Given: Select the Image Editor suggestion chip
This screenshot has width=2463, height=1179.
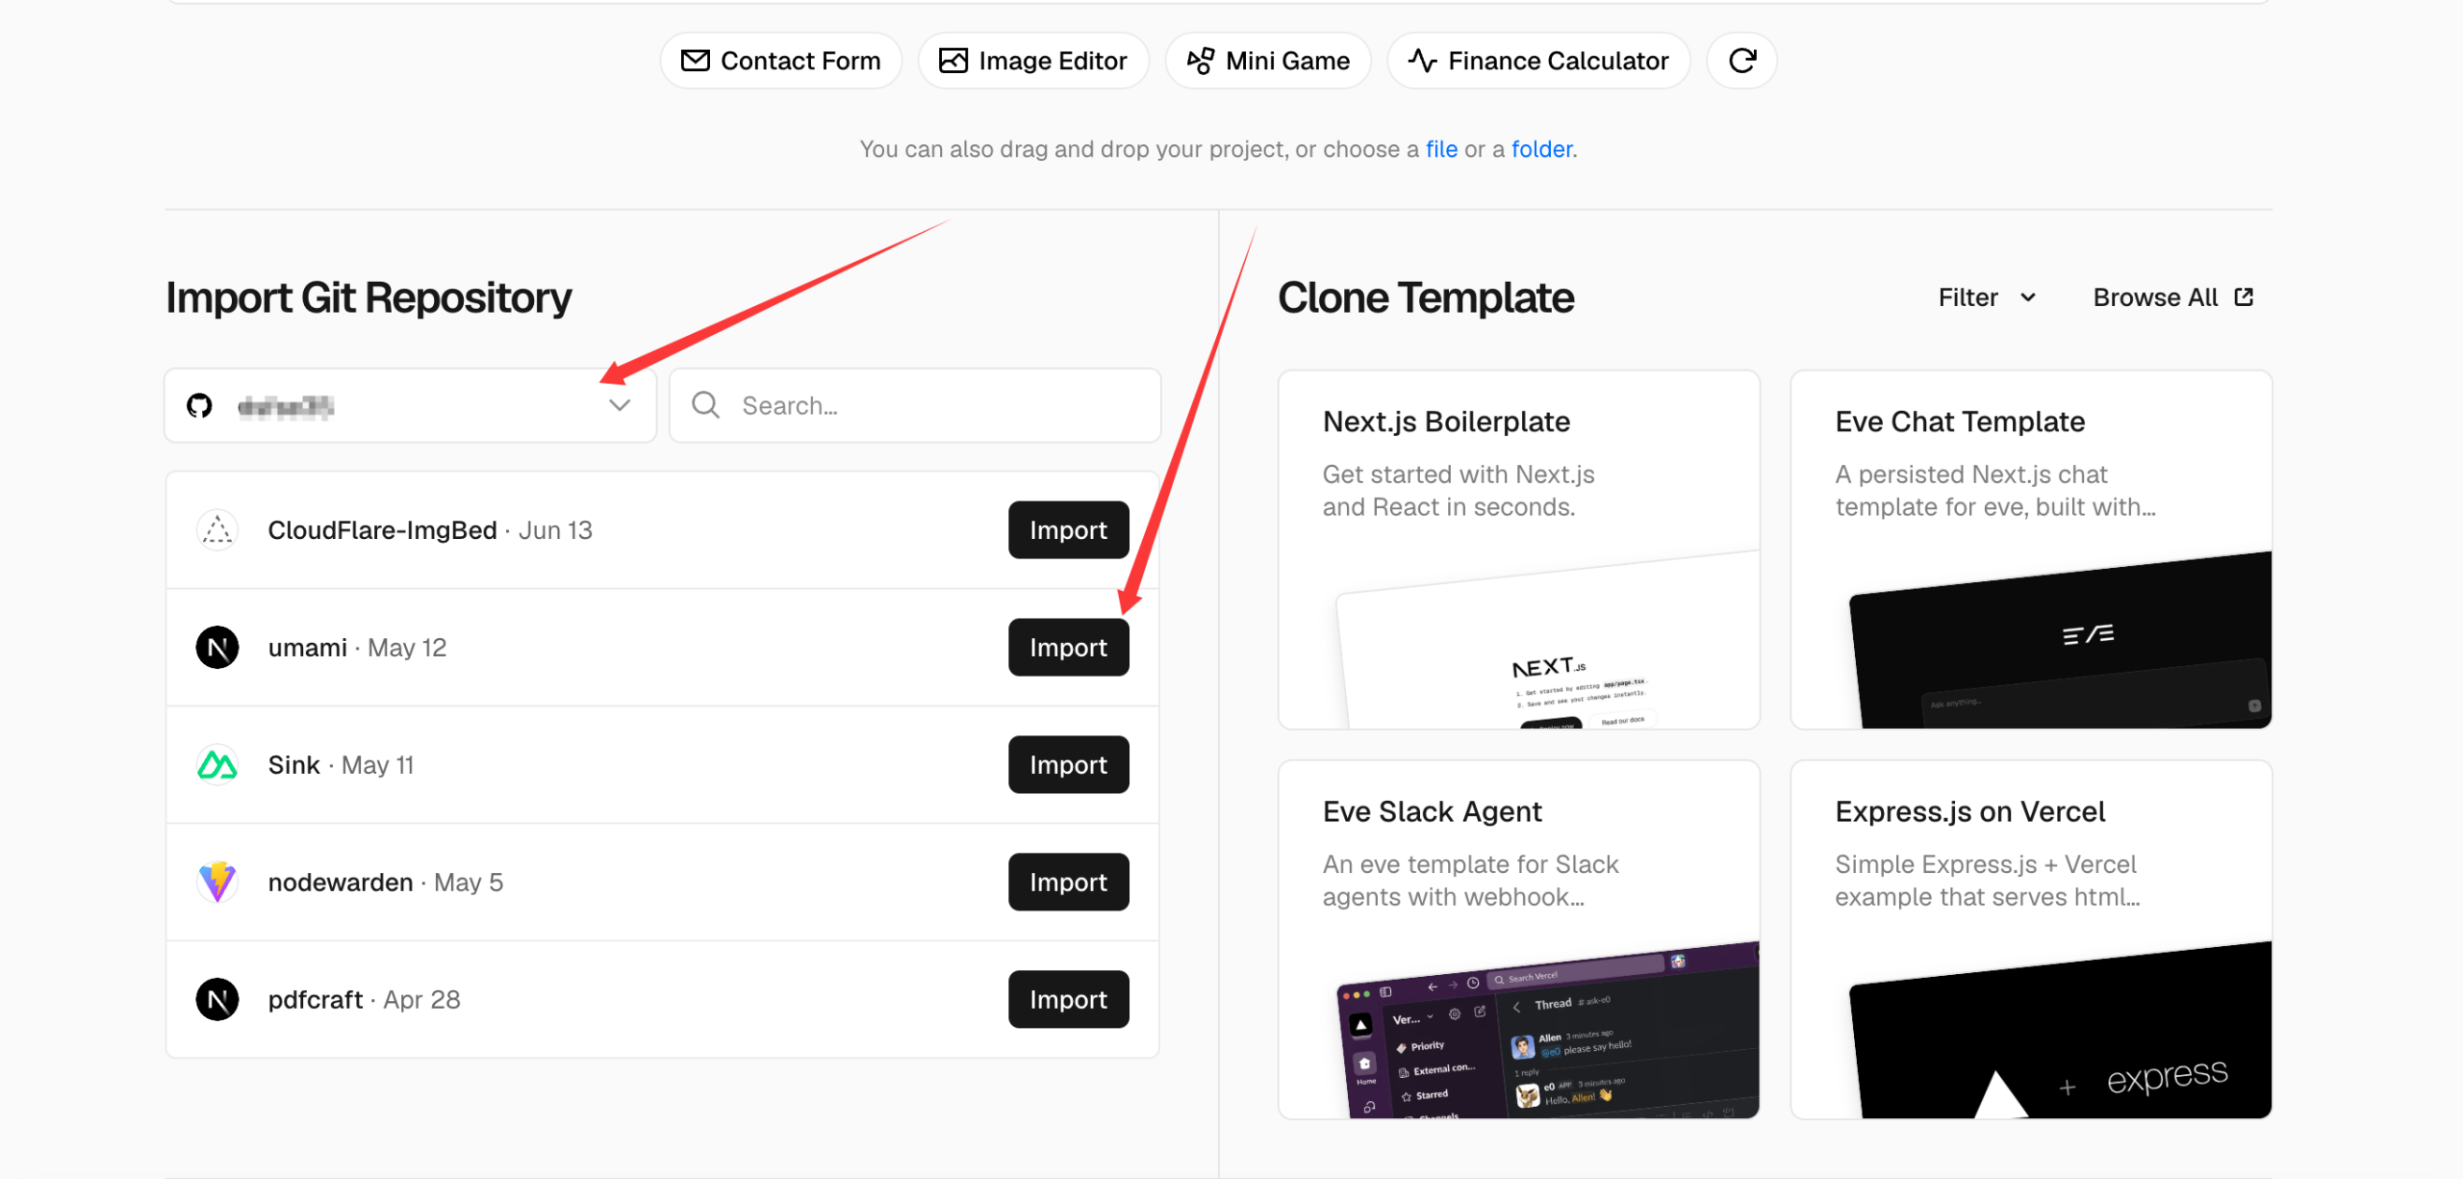Looking at the screenshot, I should [x=1032, y=61].
